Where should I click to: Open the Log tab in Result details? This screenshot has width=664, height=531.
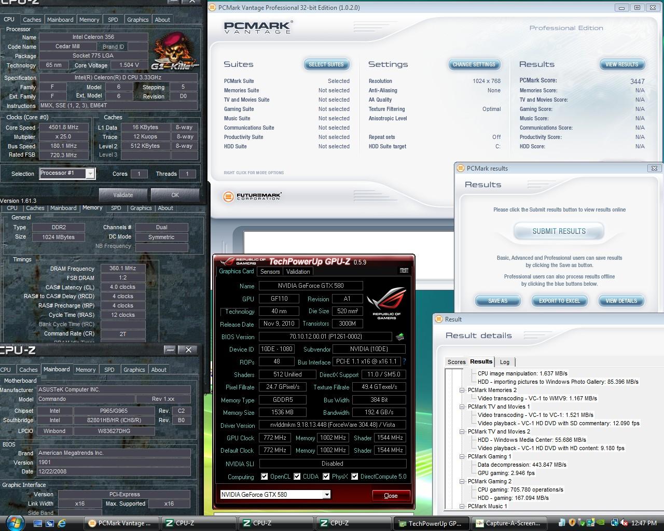point(505,362)
